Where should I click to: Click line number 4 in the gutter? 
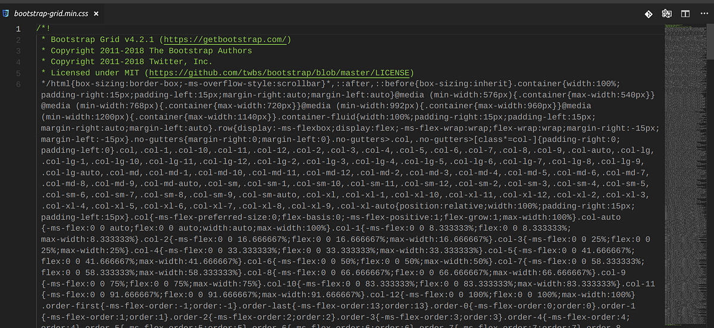tap(18, 62)
